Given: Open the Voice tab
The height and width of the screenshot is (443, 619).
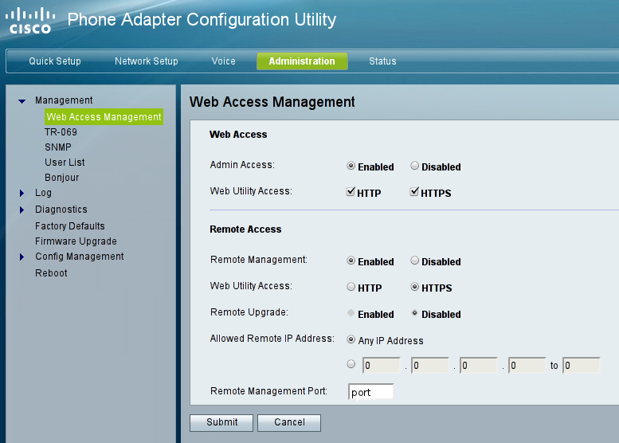Looking at the screenshot, I should pyautogui.click(x=223, y=61).
